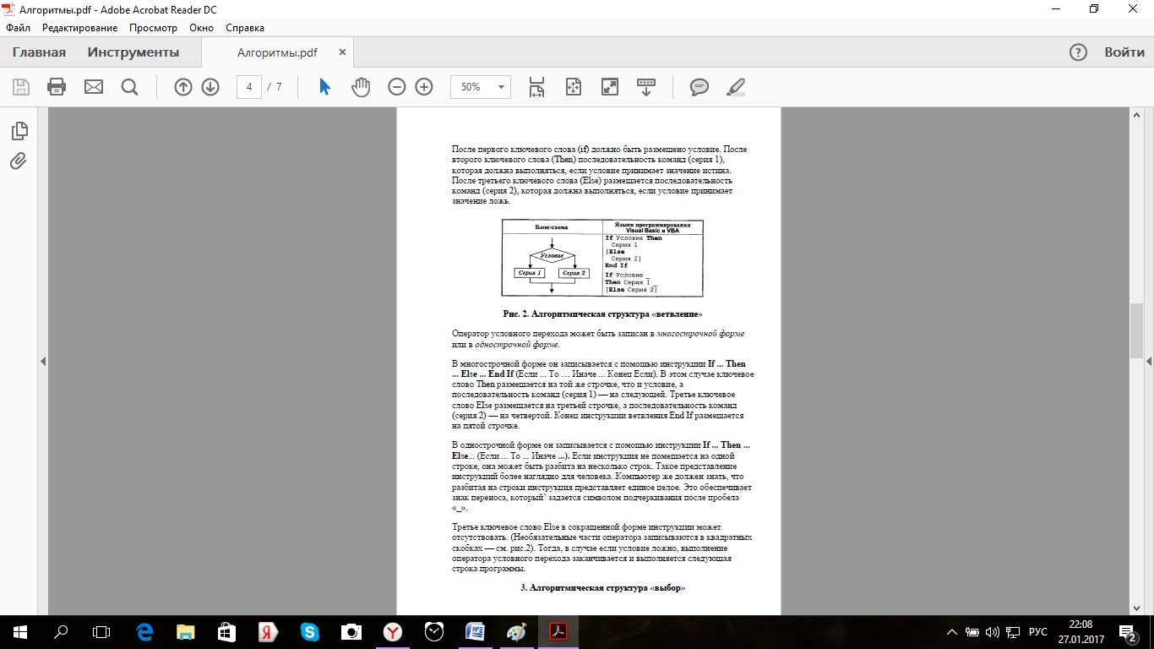Go to previous page arrow
This screenshot has height=649, width=1154.
click(x=183, y=87)
